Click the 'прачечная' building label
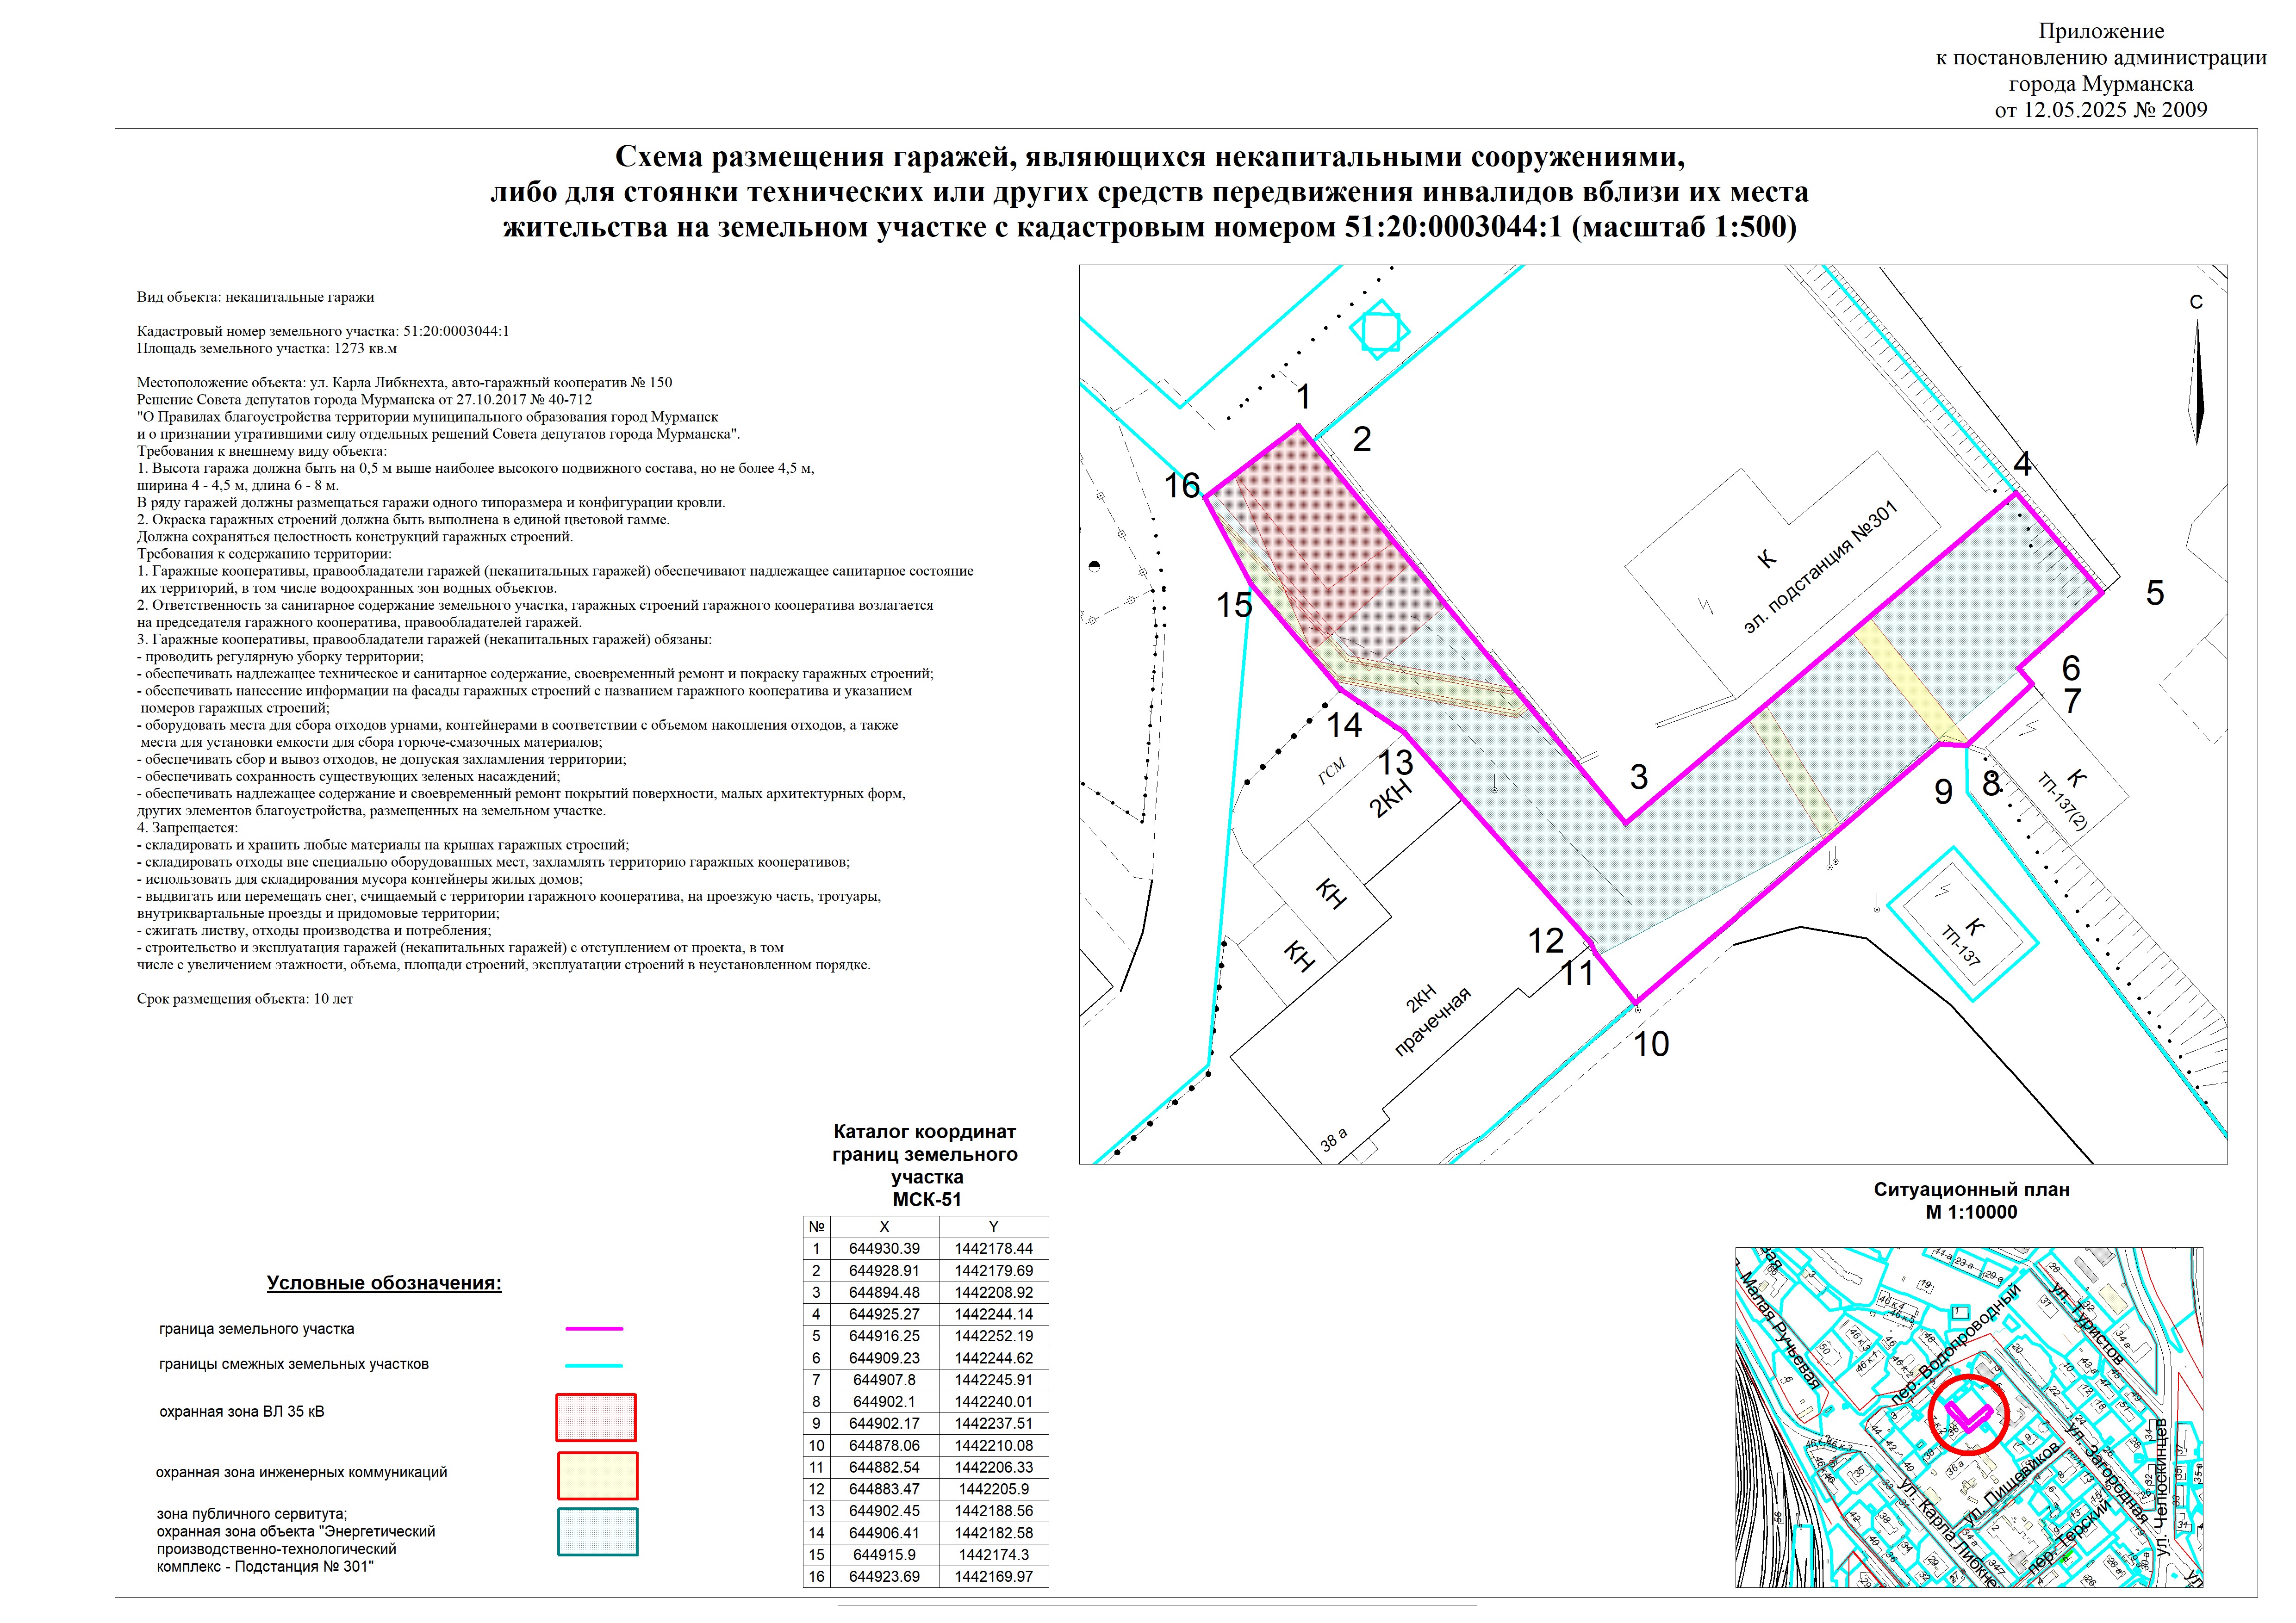Image resolution: width=2296 pixels, height=1623 pixels. click(1433, 1022)
